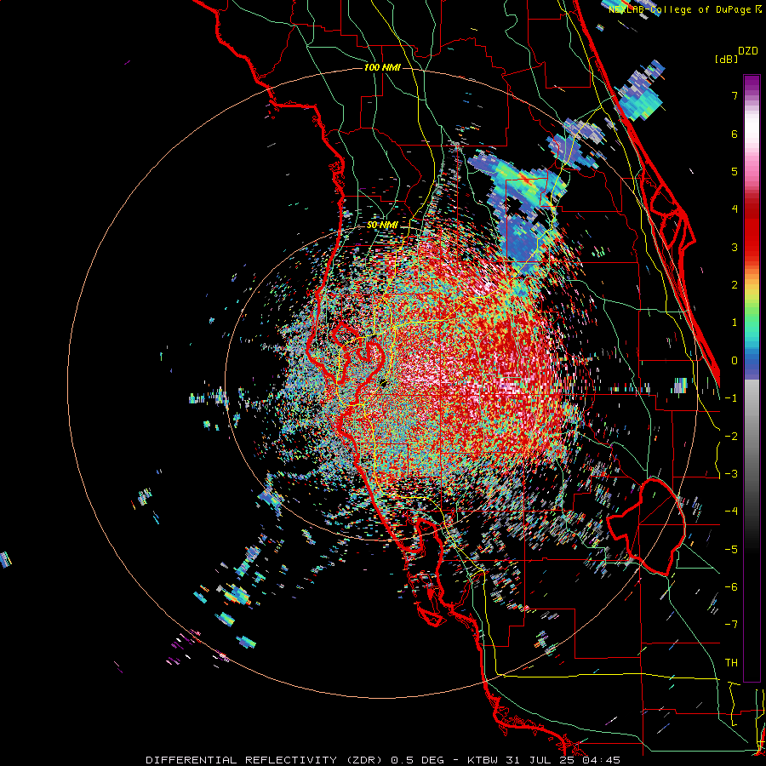Screen dimensions: 766x766
Task: Select the 6 dB tick label on the scale
Action: pyautogui.click(x=735, y=134)
